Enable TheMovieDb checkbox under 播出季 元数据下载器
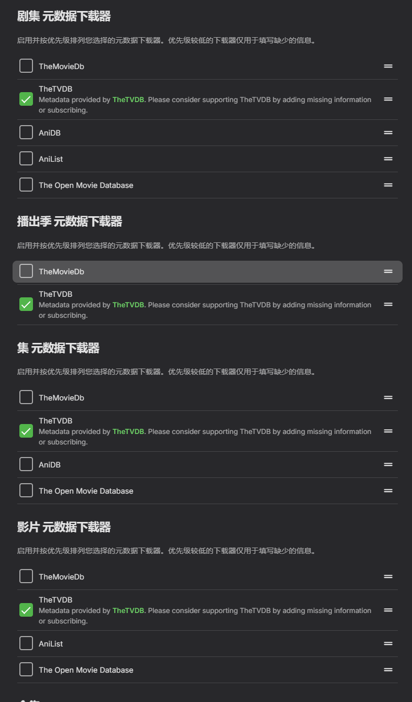The width and height of the screenshot is (412, 702). click(26, 271)
